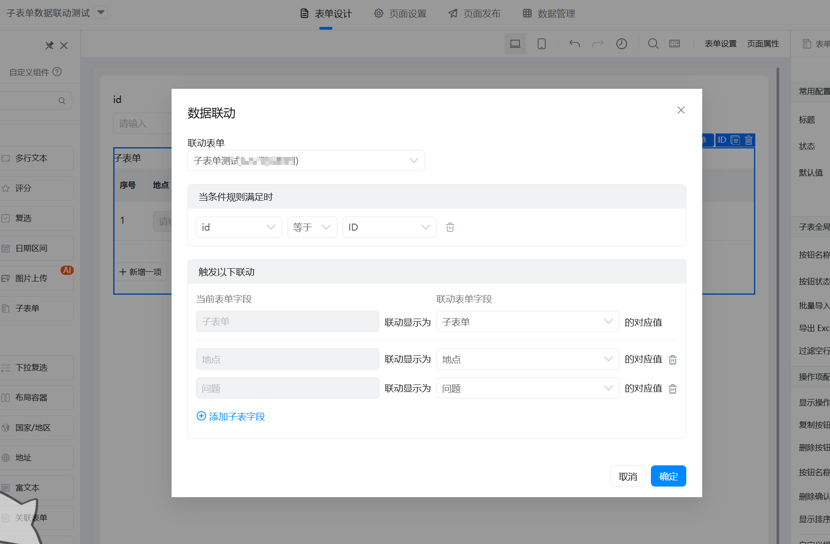This screenshot has width=830, height=544.
Task: Open the history clock icon
Action: tap(622, 43)
